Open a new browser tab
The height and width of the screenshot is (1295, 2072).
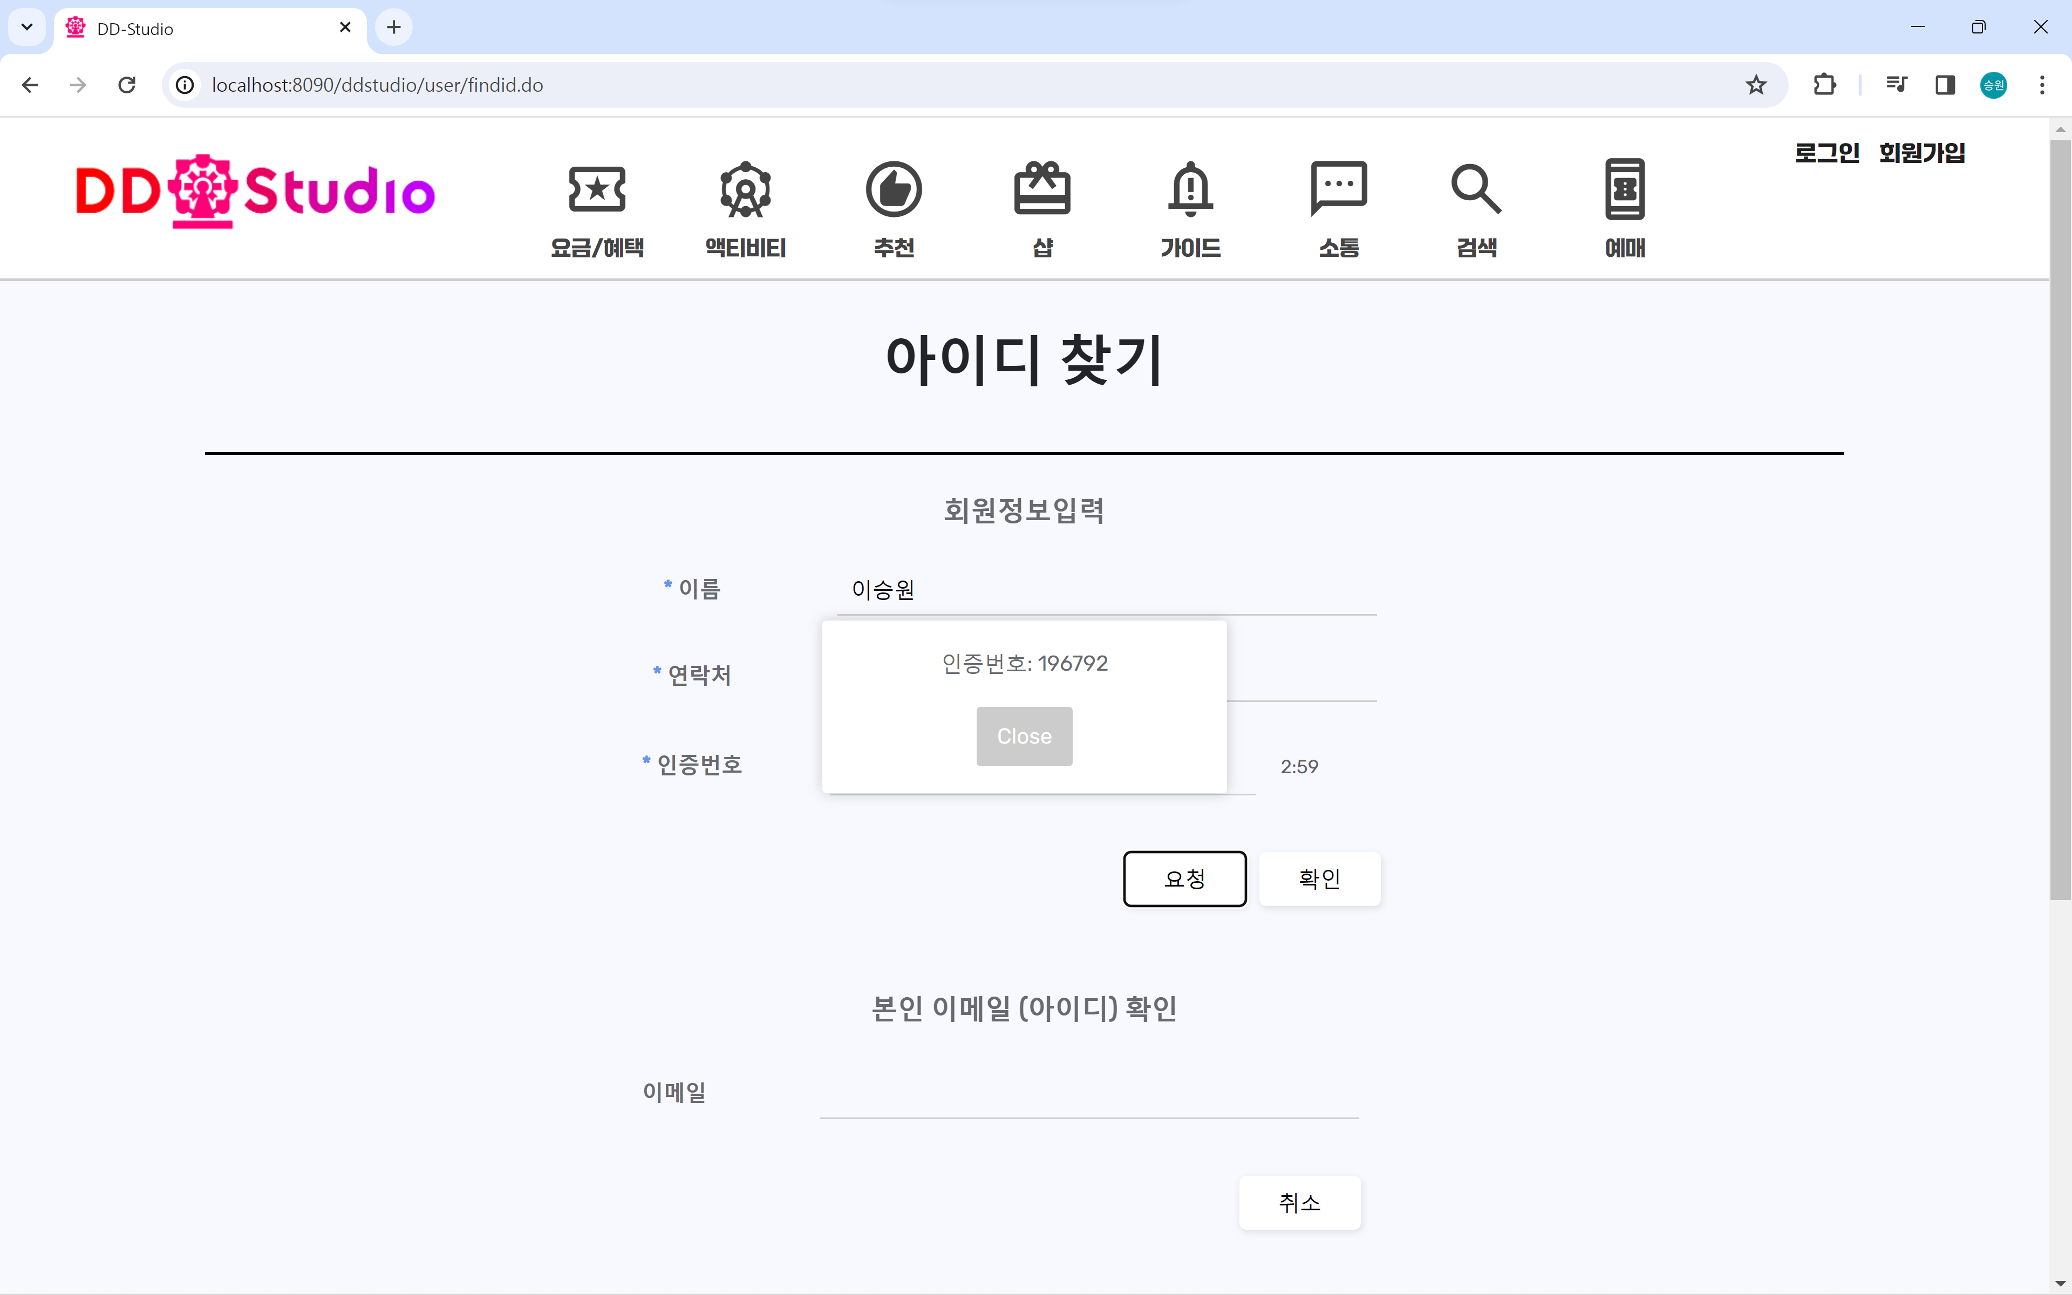394,28
